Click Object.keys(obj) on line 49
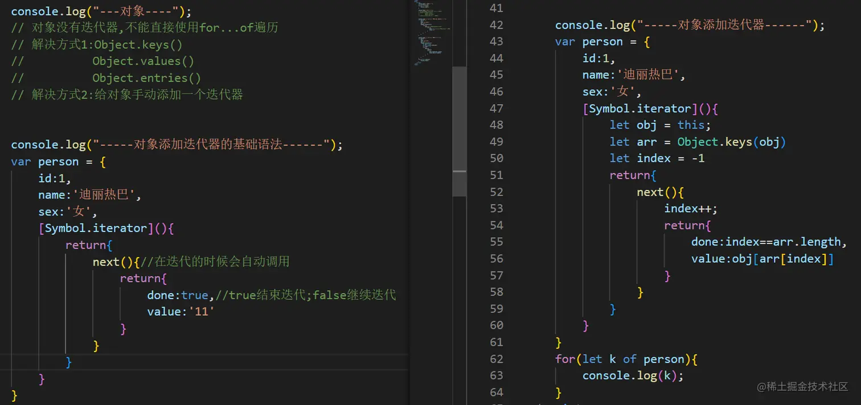Viewport: 861px width, 405px height. point(732,141)
